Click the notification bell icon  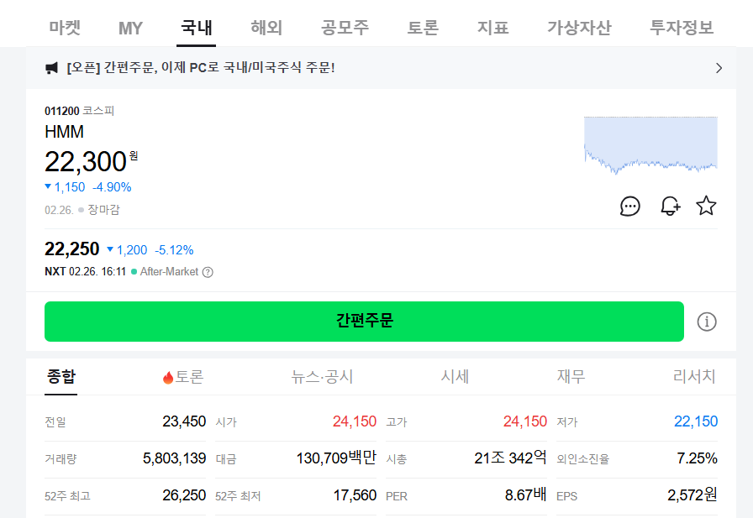668,206
